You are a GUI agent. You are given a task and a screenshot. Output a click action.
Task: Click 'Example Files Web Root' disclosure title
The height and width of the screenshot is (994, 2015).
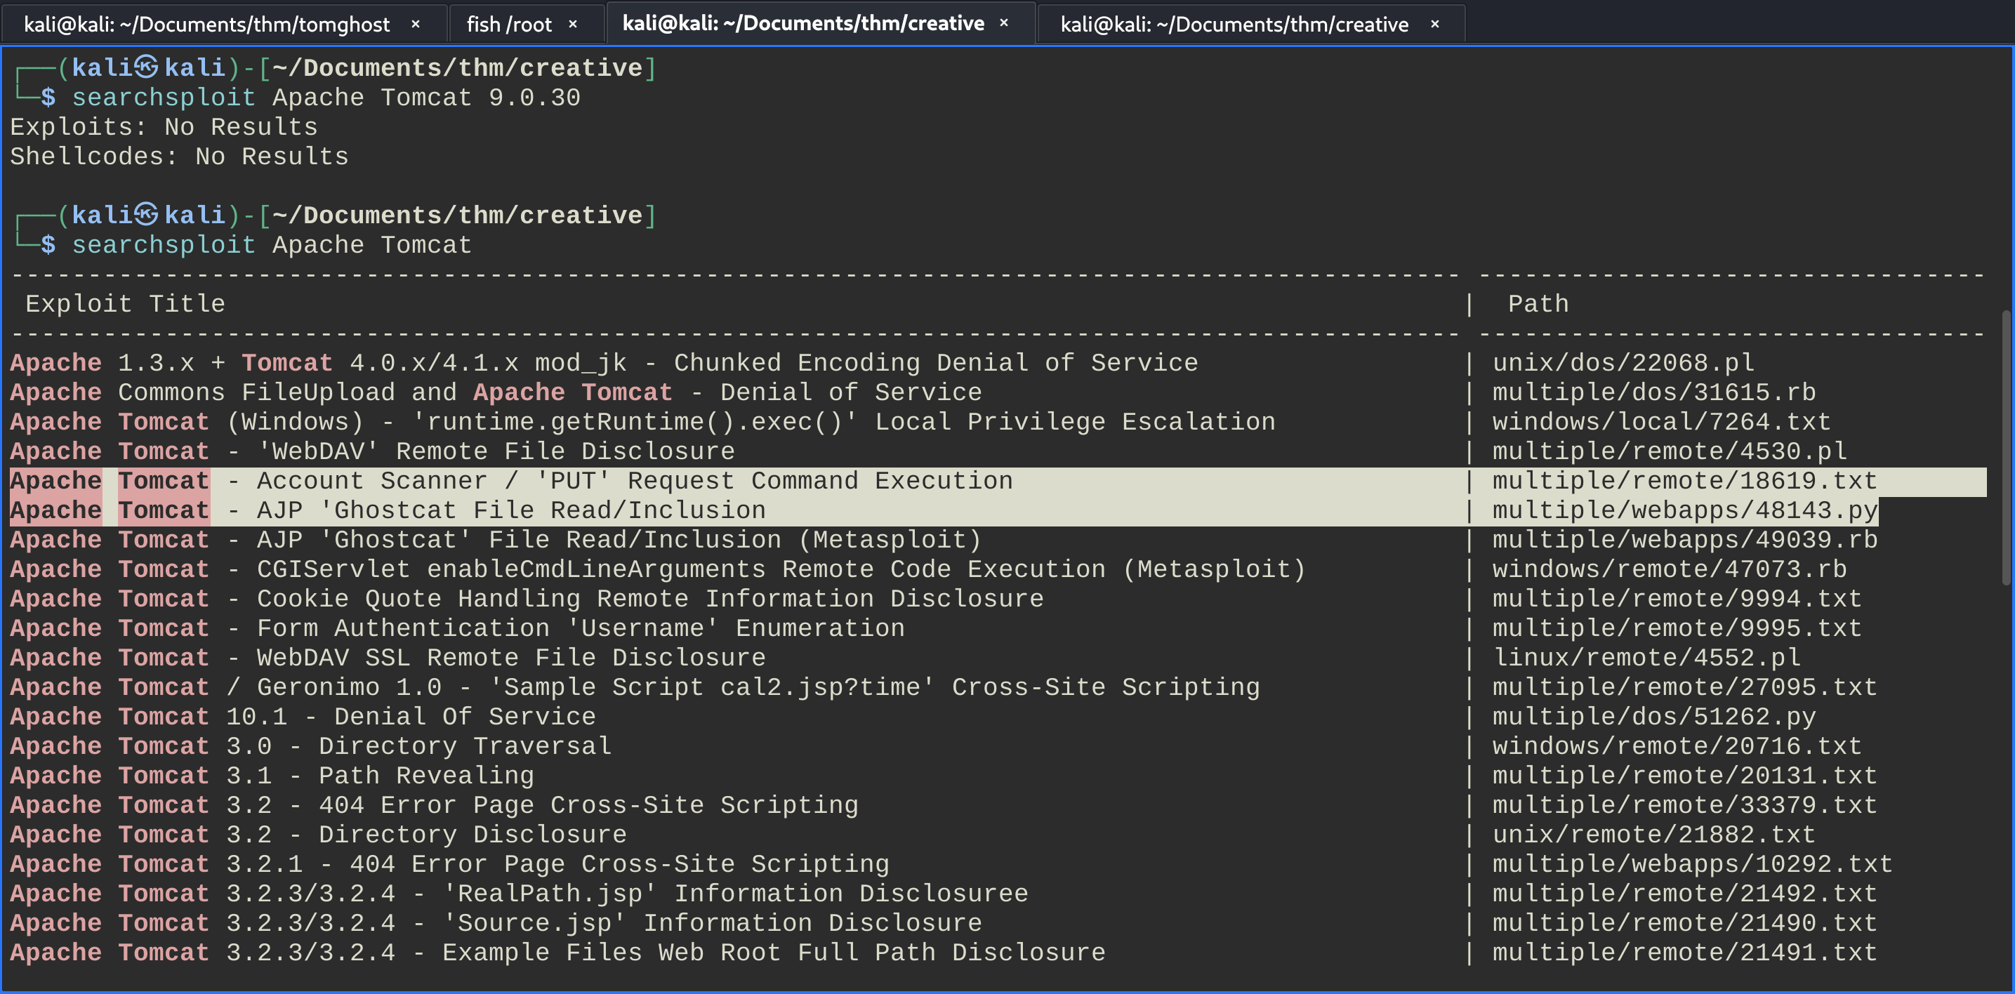point(557,953)
